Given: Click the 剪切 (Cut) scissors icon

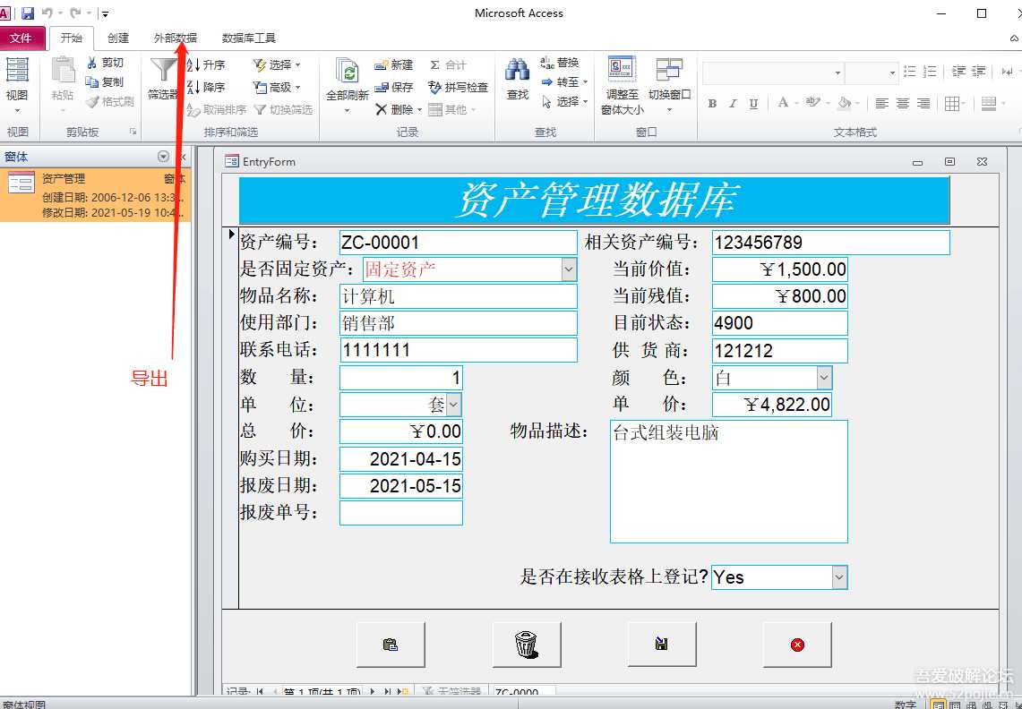Looking at the screenshot, I should click(x=93, y=63).
